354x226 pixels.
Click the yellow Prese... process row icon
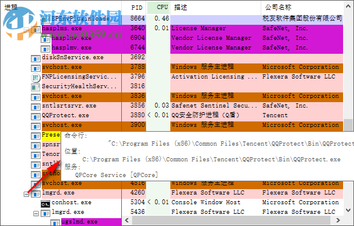coord(36,136)
